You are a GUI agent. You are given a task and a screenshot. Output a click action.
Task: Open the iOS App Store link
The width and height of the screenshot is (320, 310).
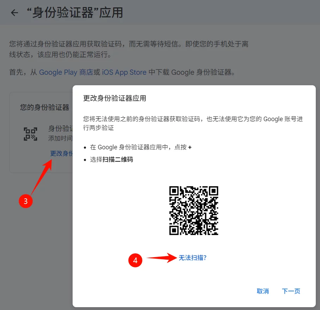(x=125, y=72)
